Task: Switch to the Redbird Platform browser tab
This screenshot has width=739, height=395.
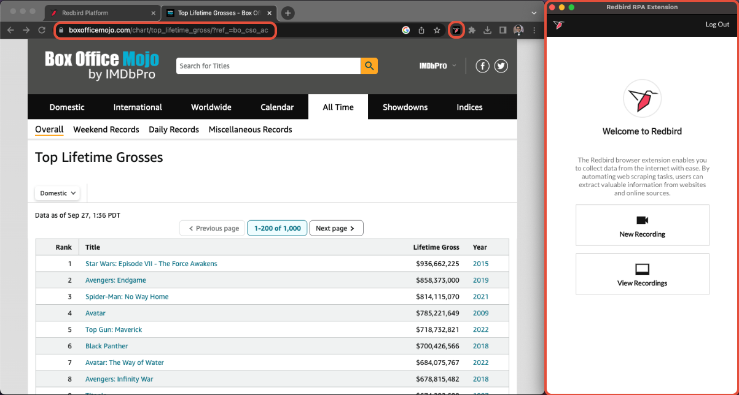Action: [x=101, y=13]
